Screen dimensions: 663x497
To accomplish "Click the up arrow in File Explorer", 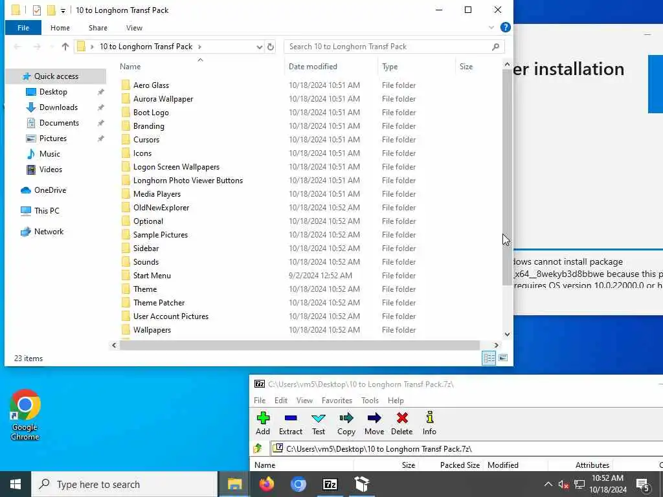I will tap(65, 47).
